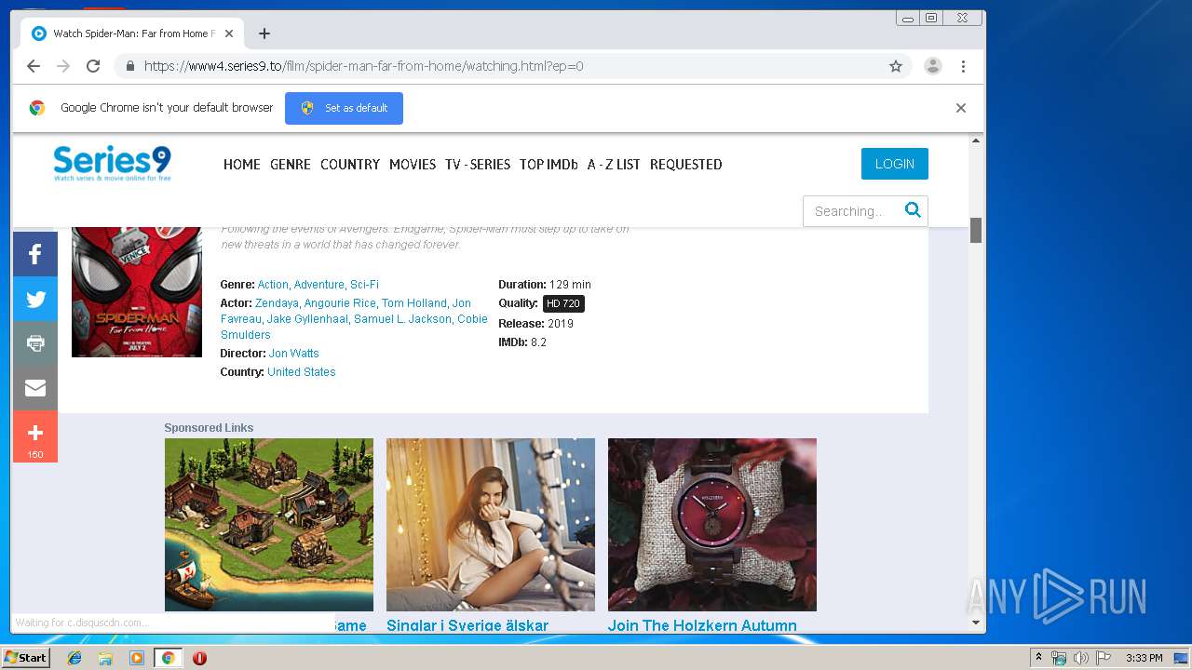Open the Chrome three-dot menu
Screen dimensions: 1192x670
[963, 66]
